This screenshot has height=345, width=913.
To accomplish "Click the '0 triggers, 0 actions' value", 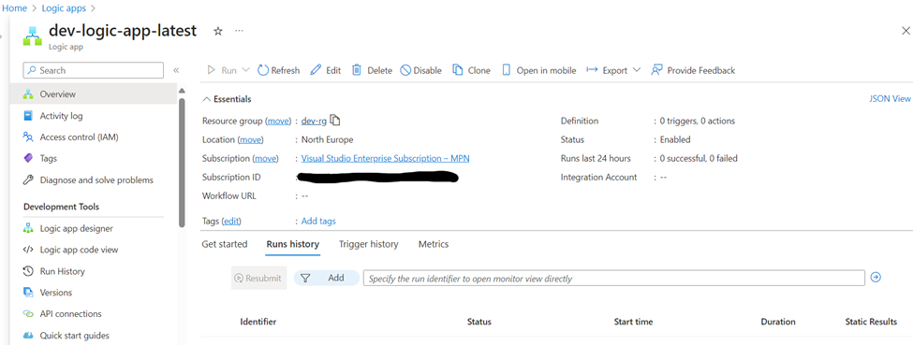I will [x=697, y=121].
